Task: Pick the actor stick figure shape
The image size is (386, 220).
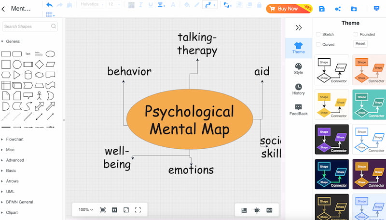Action: (x=39, y=96)
